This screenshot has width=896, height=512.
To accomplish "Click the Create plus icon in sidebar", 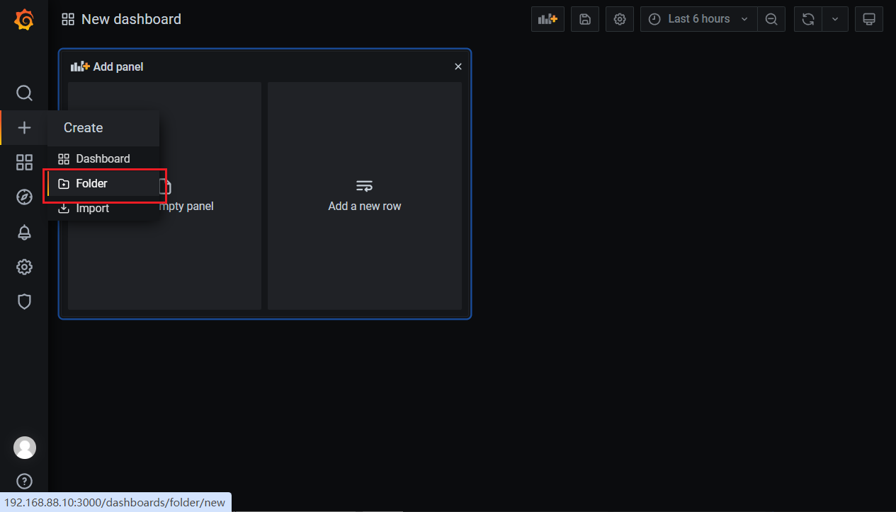I will click(x=24, y=128).
